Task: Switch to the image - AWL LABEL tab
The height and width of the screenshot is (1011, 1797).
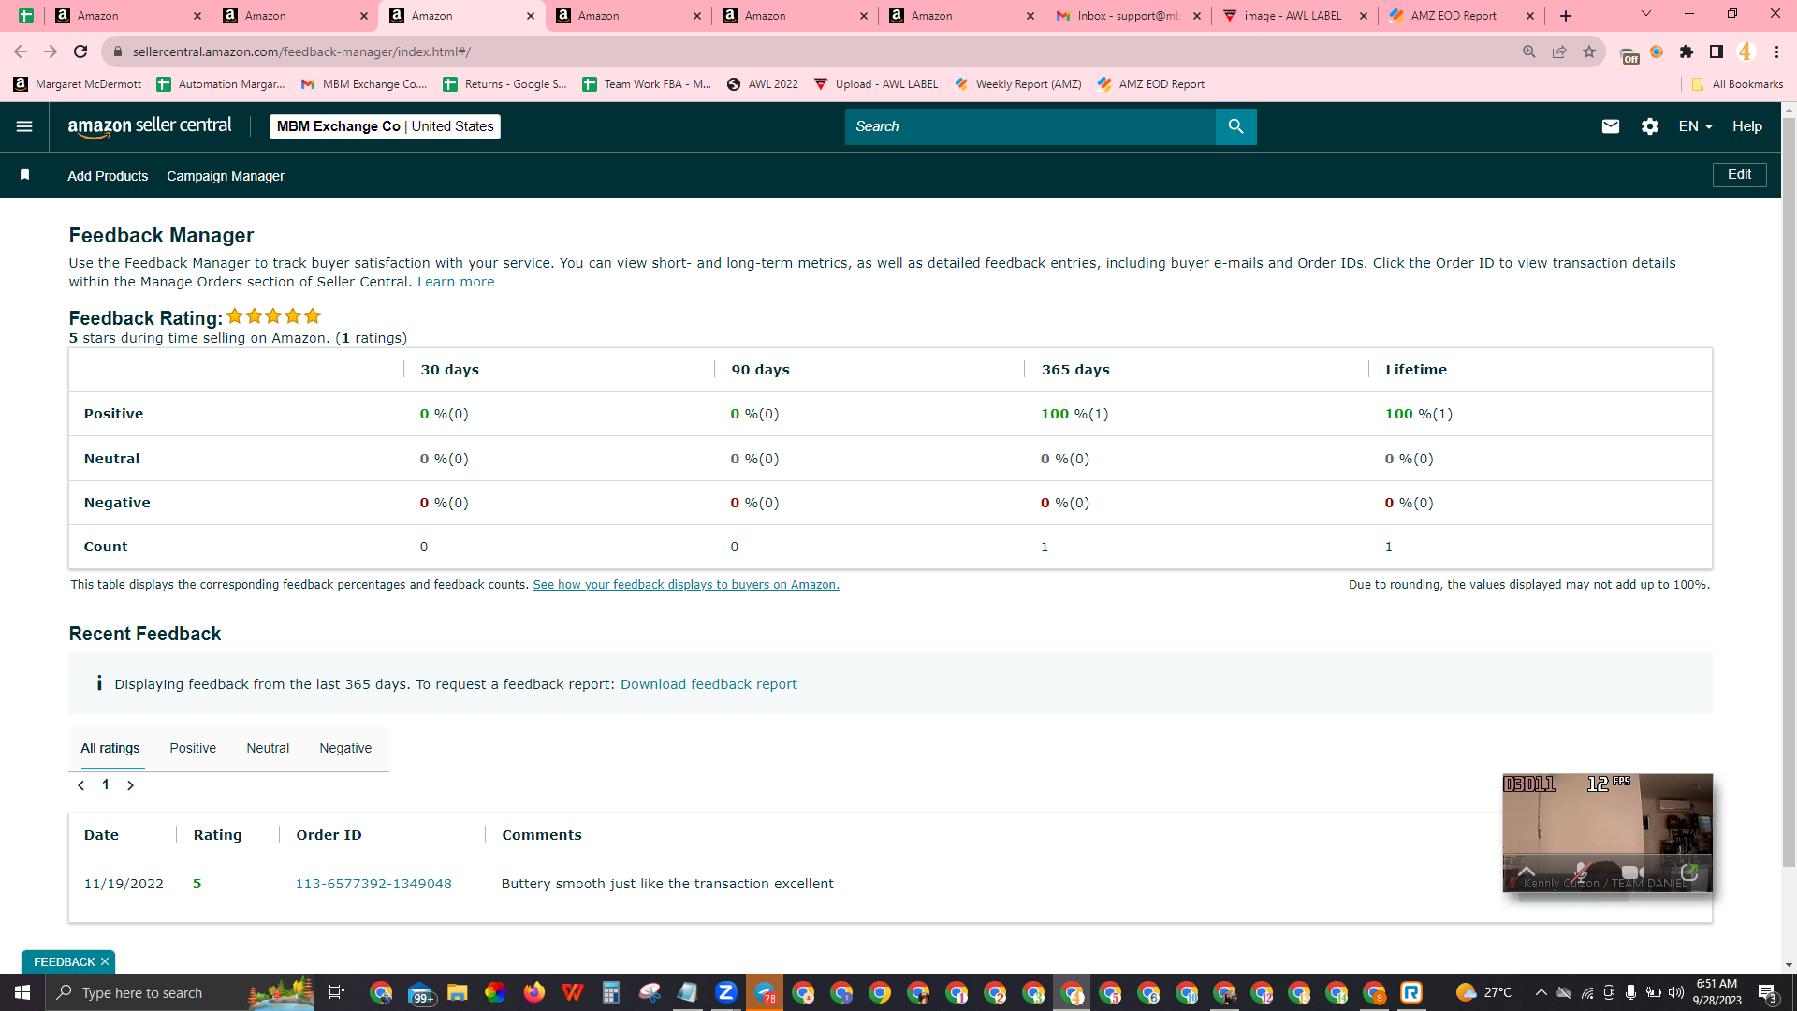Action: coord(1293,16)
